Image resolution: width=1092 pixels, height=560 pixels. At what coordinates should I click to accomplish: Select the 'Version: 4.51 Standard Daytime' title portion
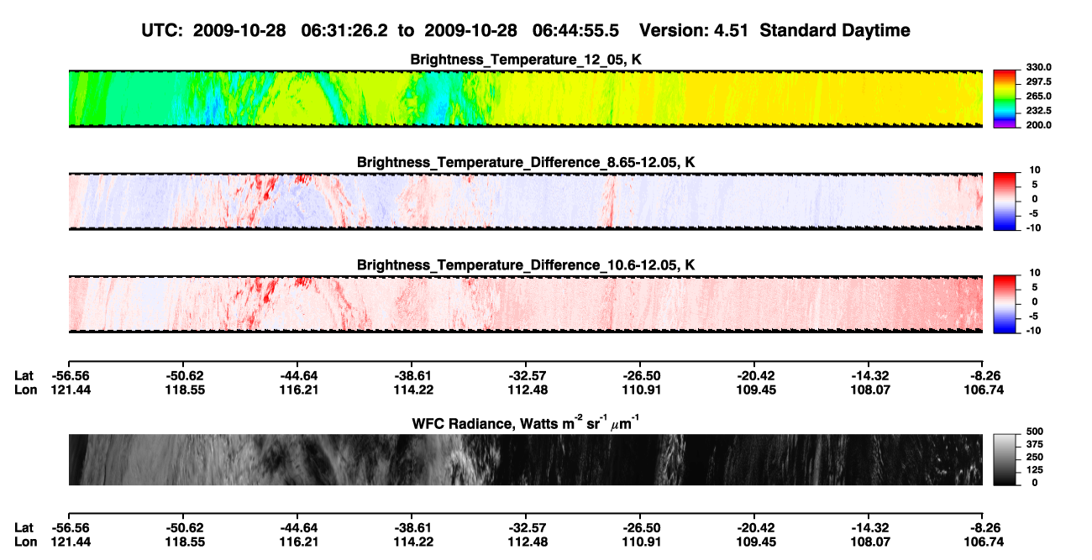774,30
